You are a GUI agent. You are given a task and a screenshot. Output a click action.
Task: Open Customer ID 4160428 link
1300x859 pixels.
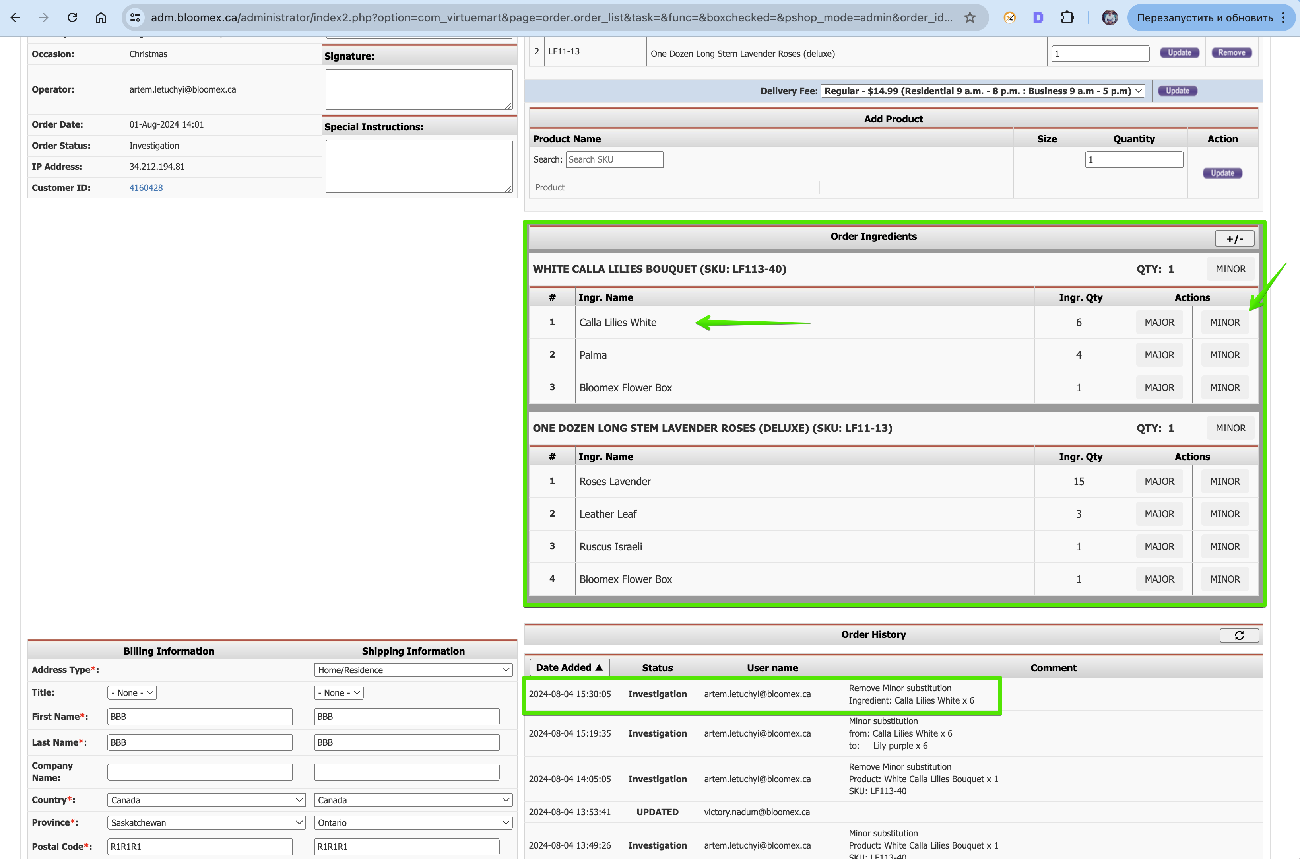pyautogui.click(x=146, y=187)
